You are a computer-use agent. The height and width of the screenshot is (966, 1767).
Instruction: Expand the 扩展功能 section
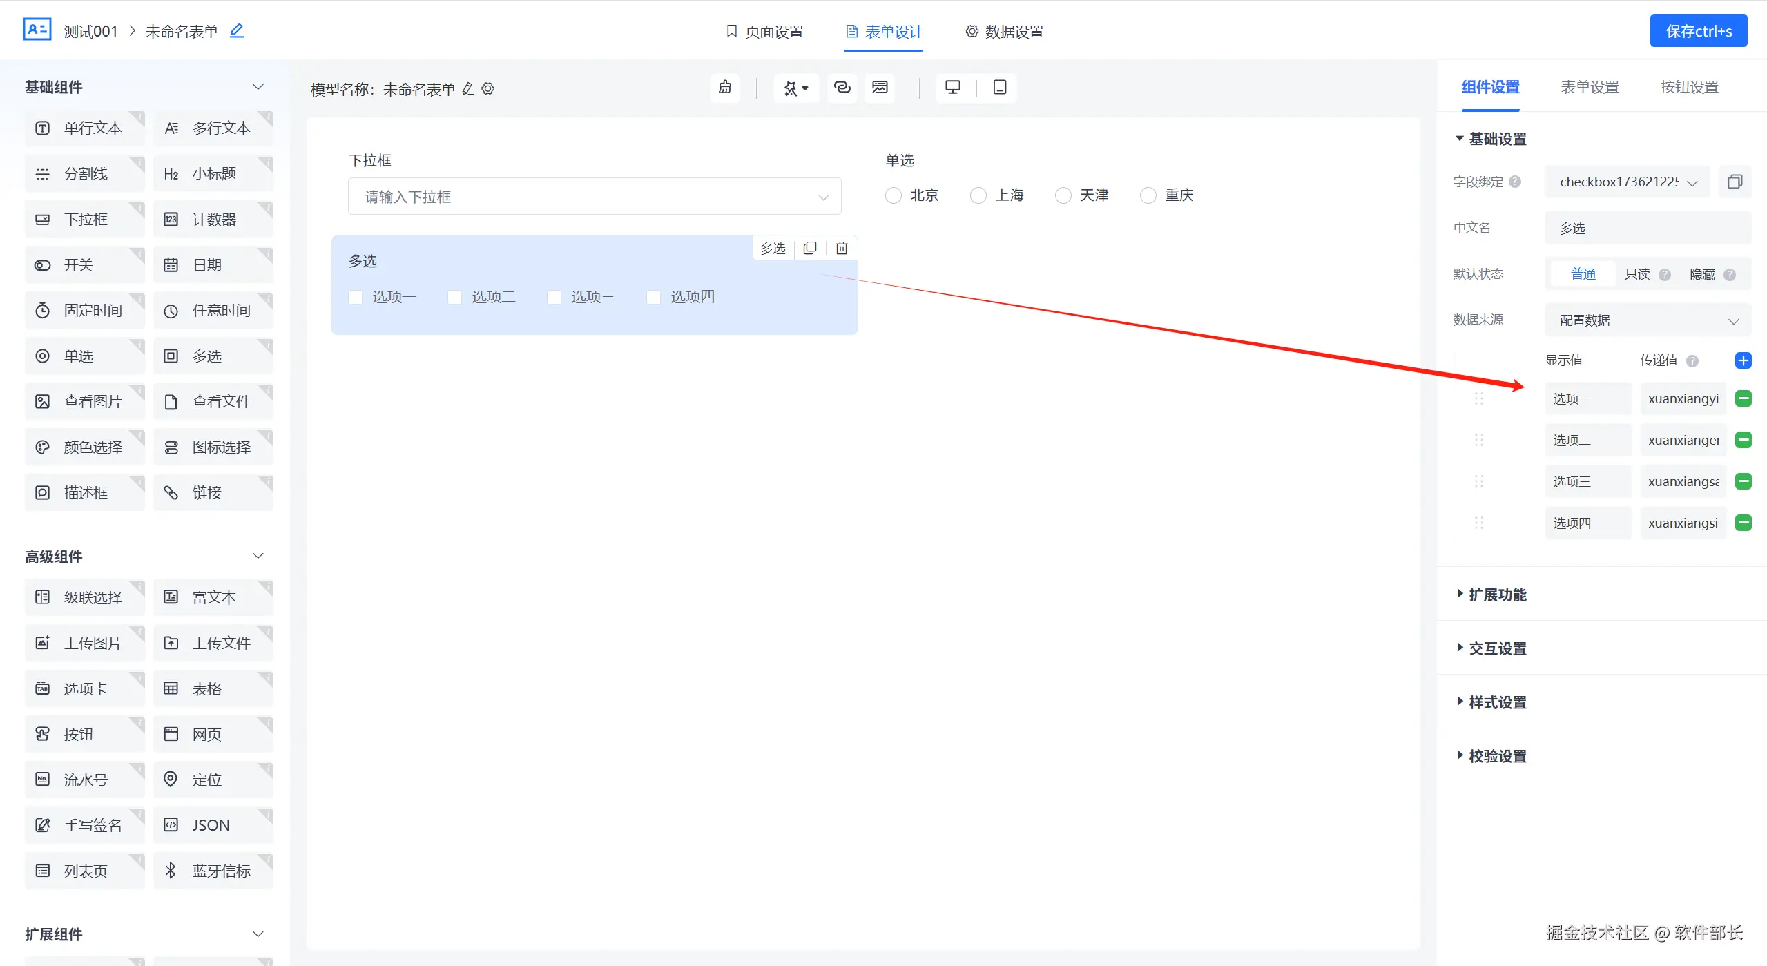(x=1496, y=595)
